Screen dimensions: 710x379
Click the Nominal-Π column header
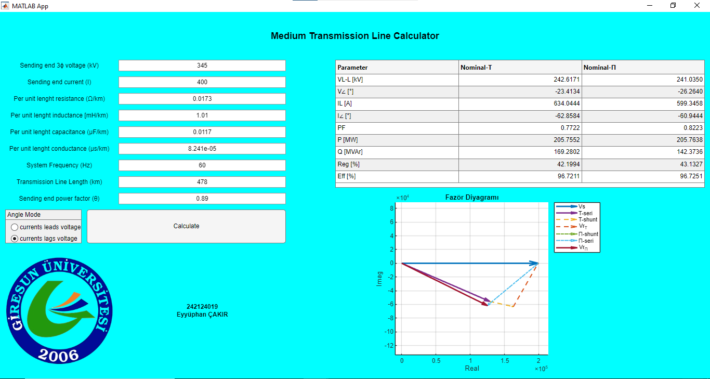643,68
